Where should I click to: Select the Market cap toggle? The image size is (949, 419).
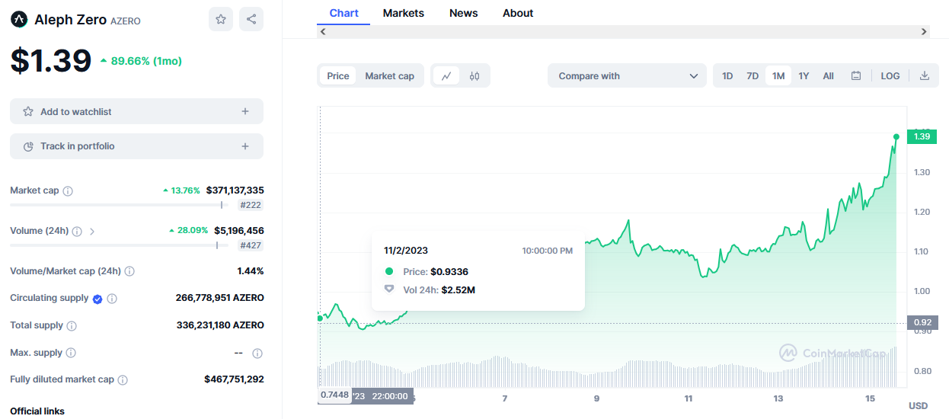click(390, 76)
